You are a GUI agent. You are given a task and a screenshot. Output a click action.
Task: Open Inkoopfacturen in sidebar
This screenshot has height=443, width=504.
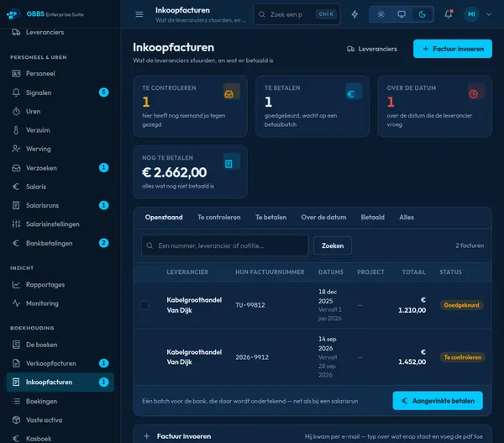coord(60,382)
